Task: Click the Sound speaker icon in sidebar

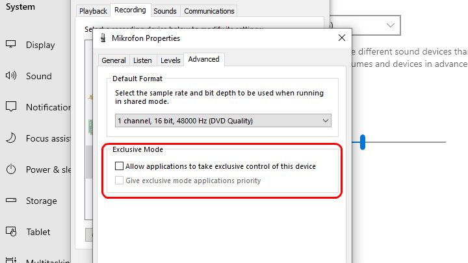Action: click(11, 76)
